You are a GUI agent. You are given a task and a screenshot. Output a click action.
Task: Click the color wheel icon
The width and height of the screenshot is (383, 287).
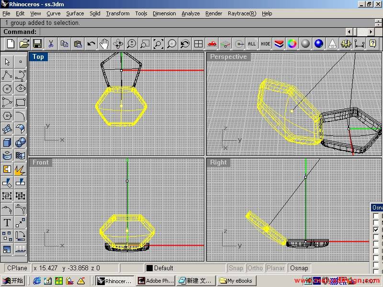292,44
